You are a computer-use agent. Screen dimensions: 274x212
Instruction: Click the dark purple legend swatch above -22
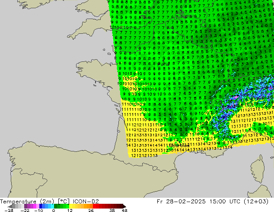coord(25,206)
